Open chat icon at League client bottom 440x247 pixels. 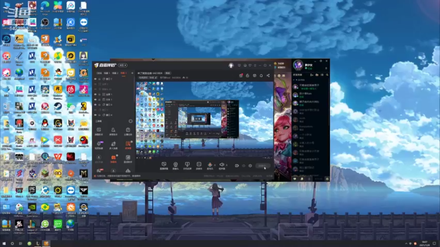(295, 179)
